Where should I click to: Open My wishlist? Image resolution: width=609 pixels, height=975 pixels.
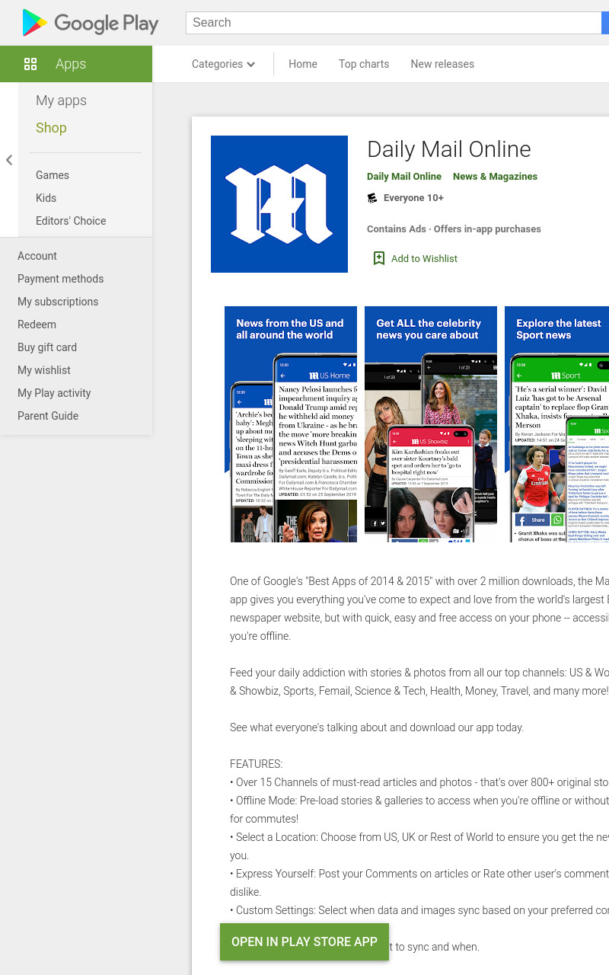[44, 370]
